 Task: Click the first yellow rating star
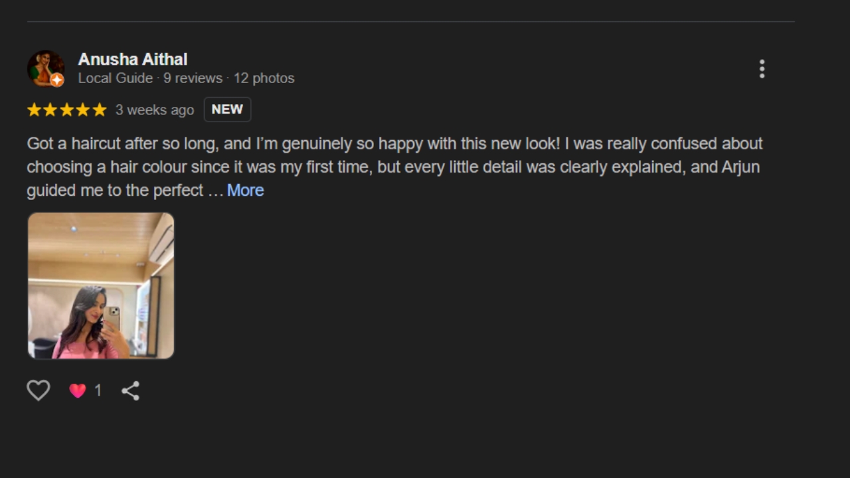coord(34,110)
